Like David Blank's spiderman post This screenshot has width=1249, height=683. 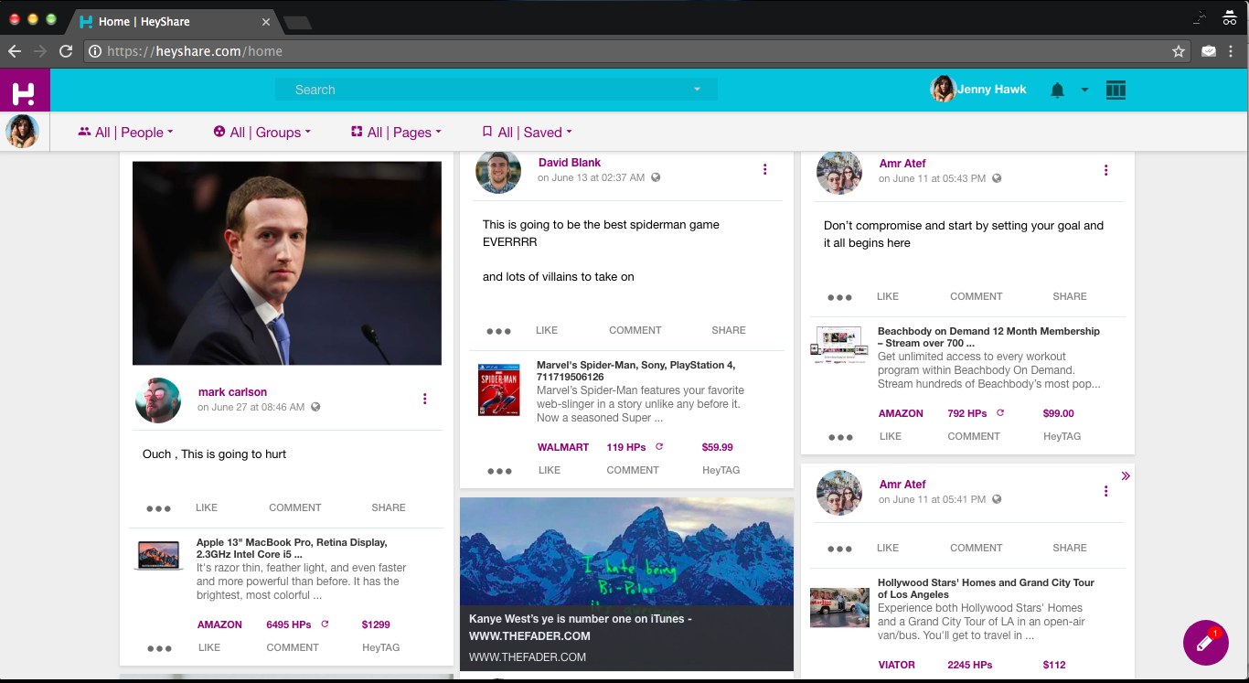pyautogui.click(x=547, y=330)
